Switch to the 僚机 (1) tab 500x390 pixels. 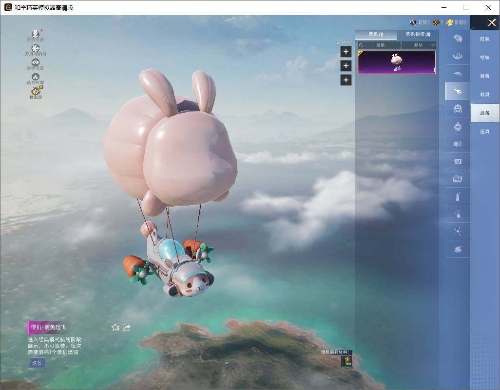[376, 35]
